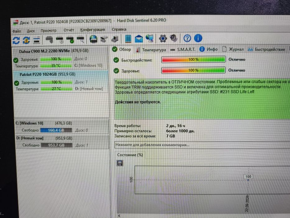Open the Диск menu

(x=31, y=31)
